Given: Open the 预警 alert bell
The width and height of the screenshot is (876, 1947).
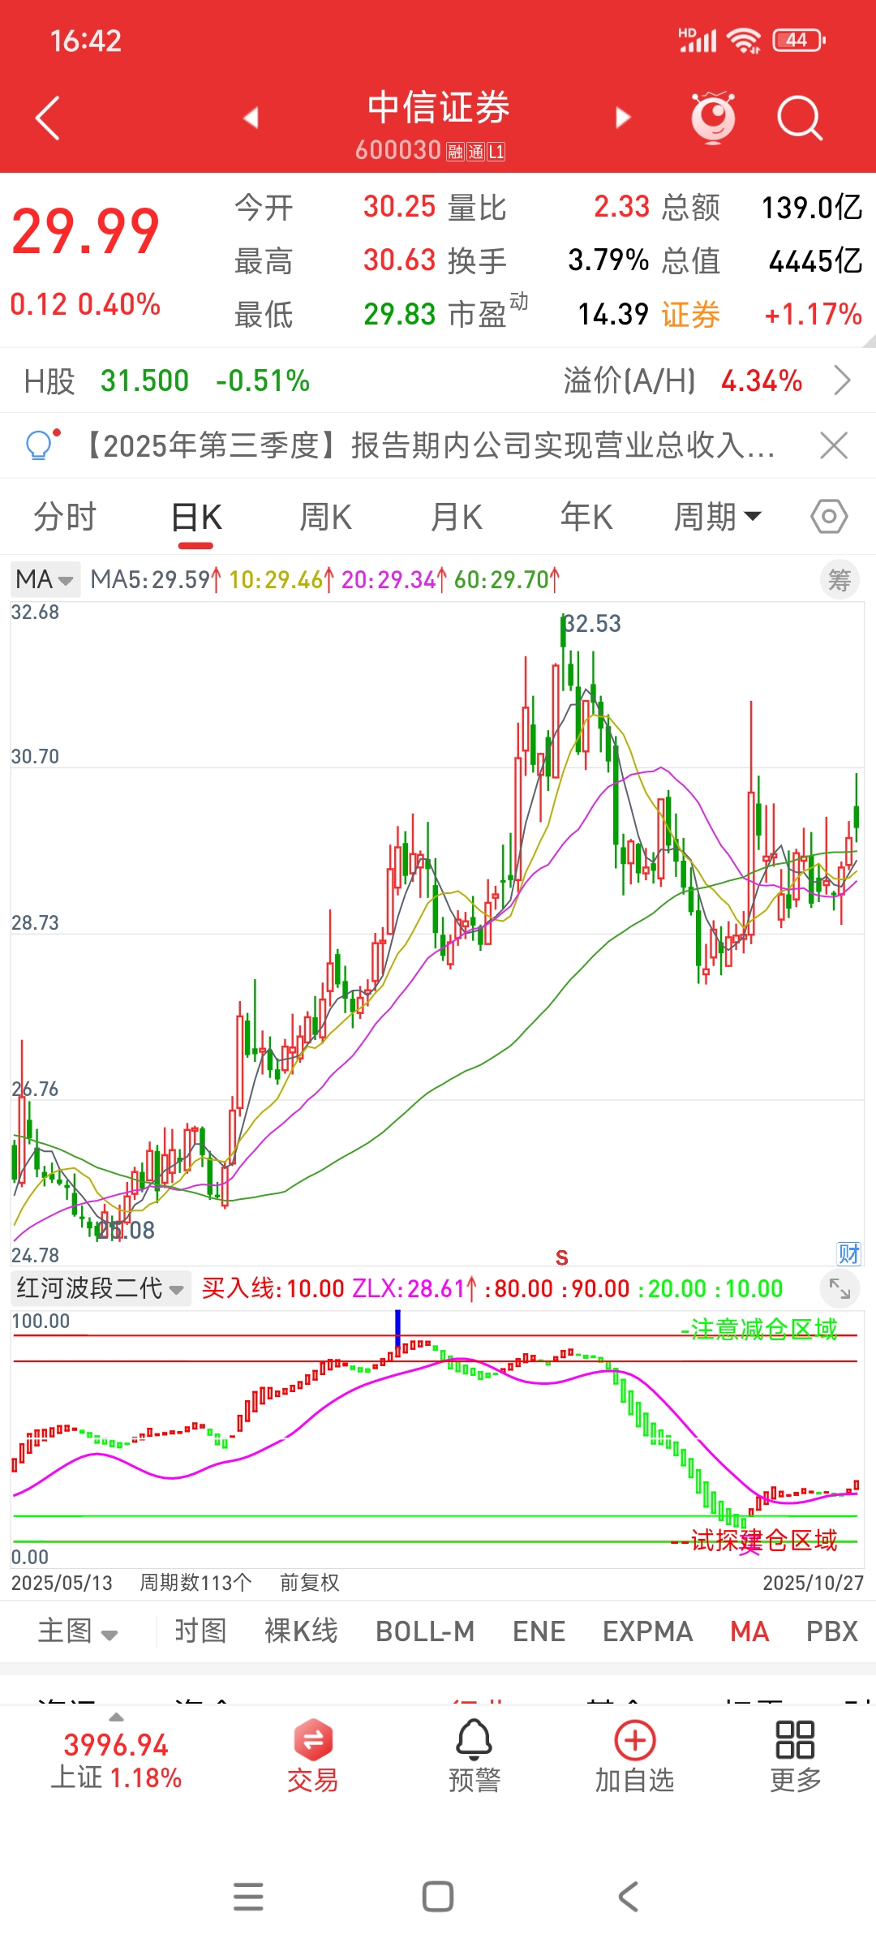Looking at the screenshot, I should (x=474, y=1756).
